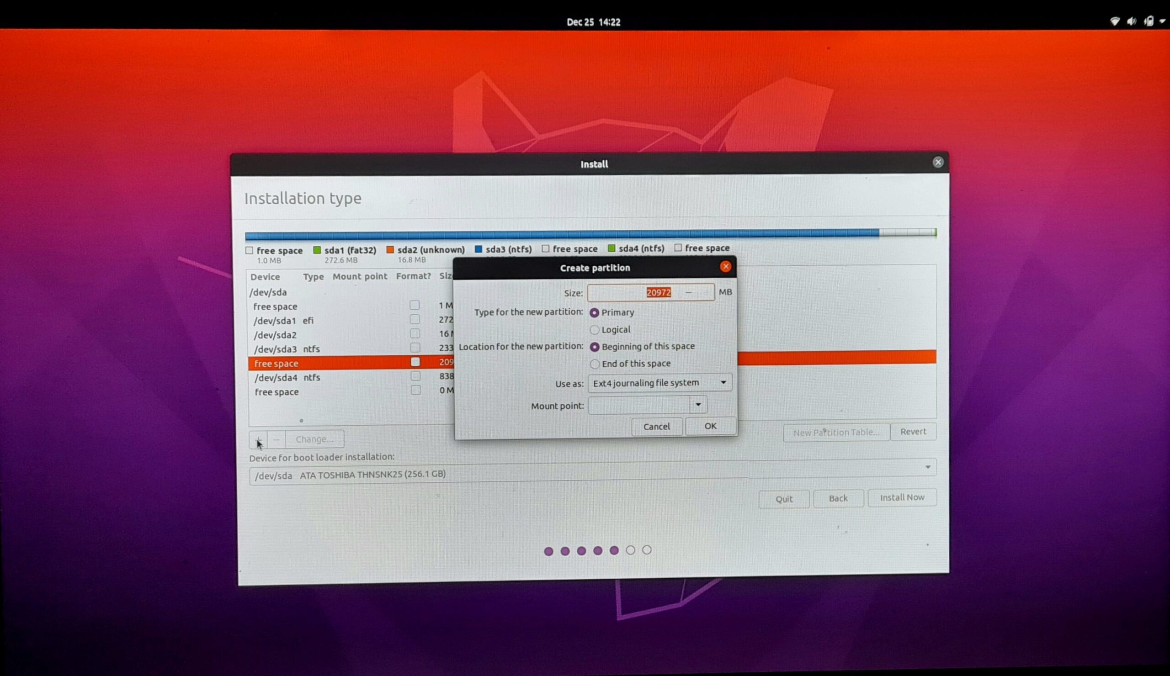Click OK to create the partition
Screen dimensions: 1170x676
710,426
